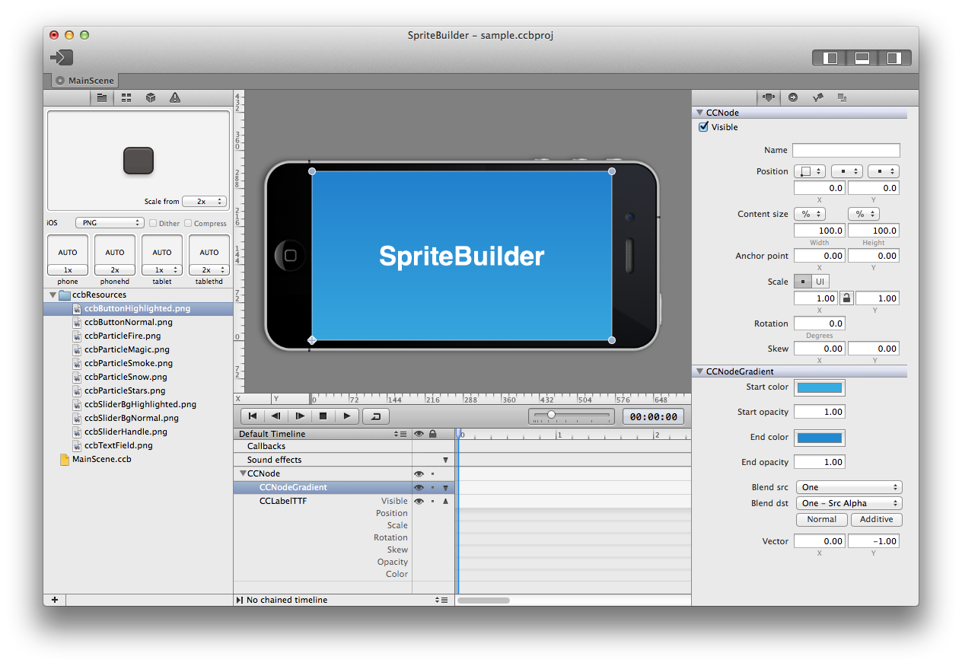Viewport: 962px width, 666px height.
Task: Click the go-to-start playback button
Action: (253, 416)
